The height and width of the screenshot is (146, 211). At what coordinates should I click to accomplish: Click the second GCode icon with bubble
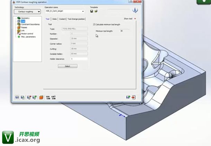coord(54,97)
